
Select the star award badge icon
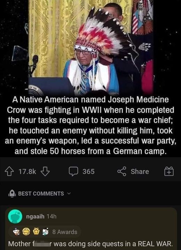pyautogui.click(x=36, y=232)
